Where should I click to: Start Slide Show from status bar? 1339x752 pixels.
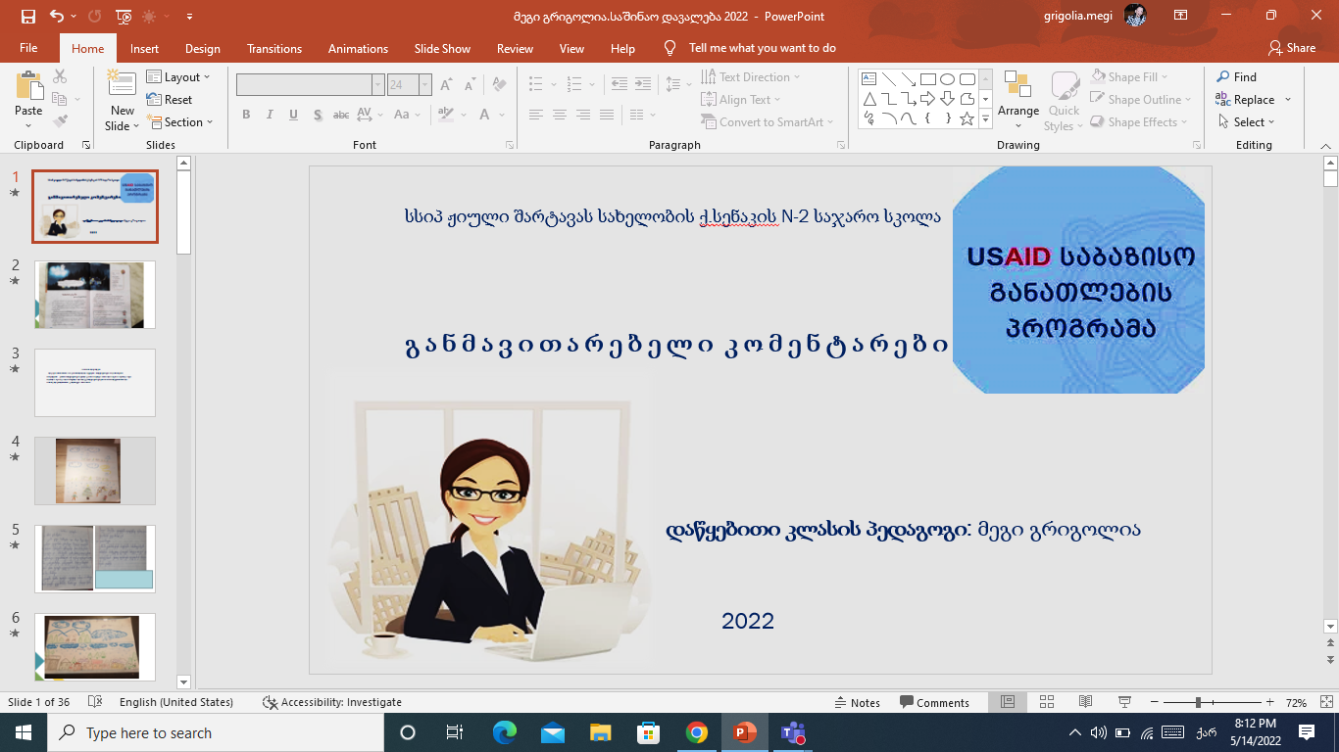(x=1124, y=702)
